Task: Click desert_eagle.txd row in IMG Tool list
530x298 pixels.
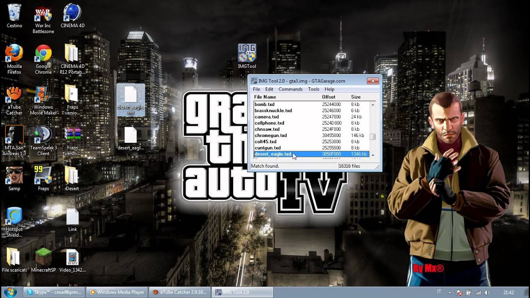Action: (311, 154)
